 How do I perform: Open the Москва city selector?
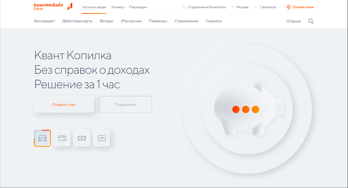(242, 7)
